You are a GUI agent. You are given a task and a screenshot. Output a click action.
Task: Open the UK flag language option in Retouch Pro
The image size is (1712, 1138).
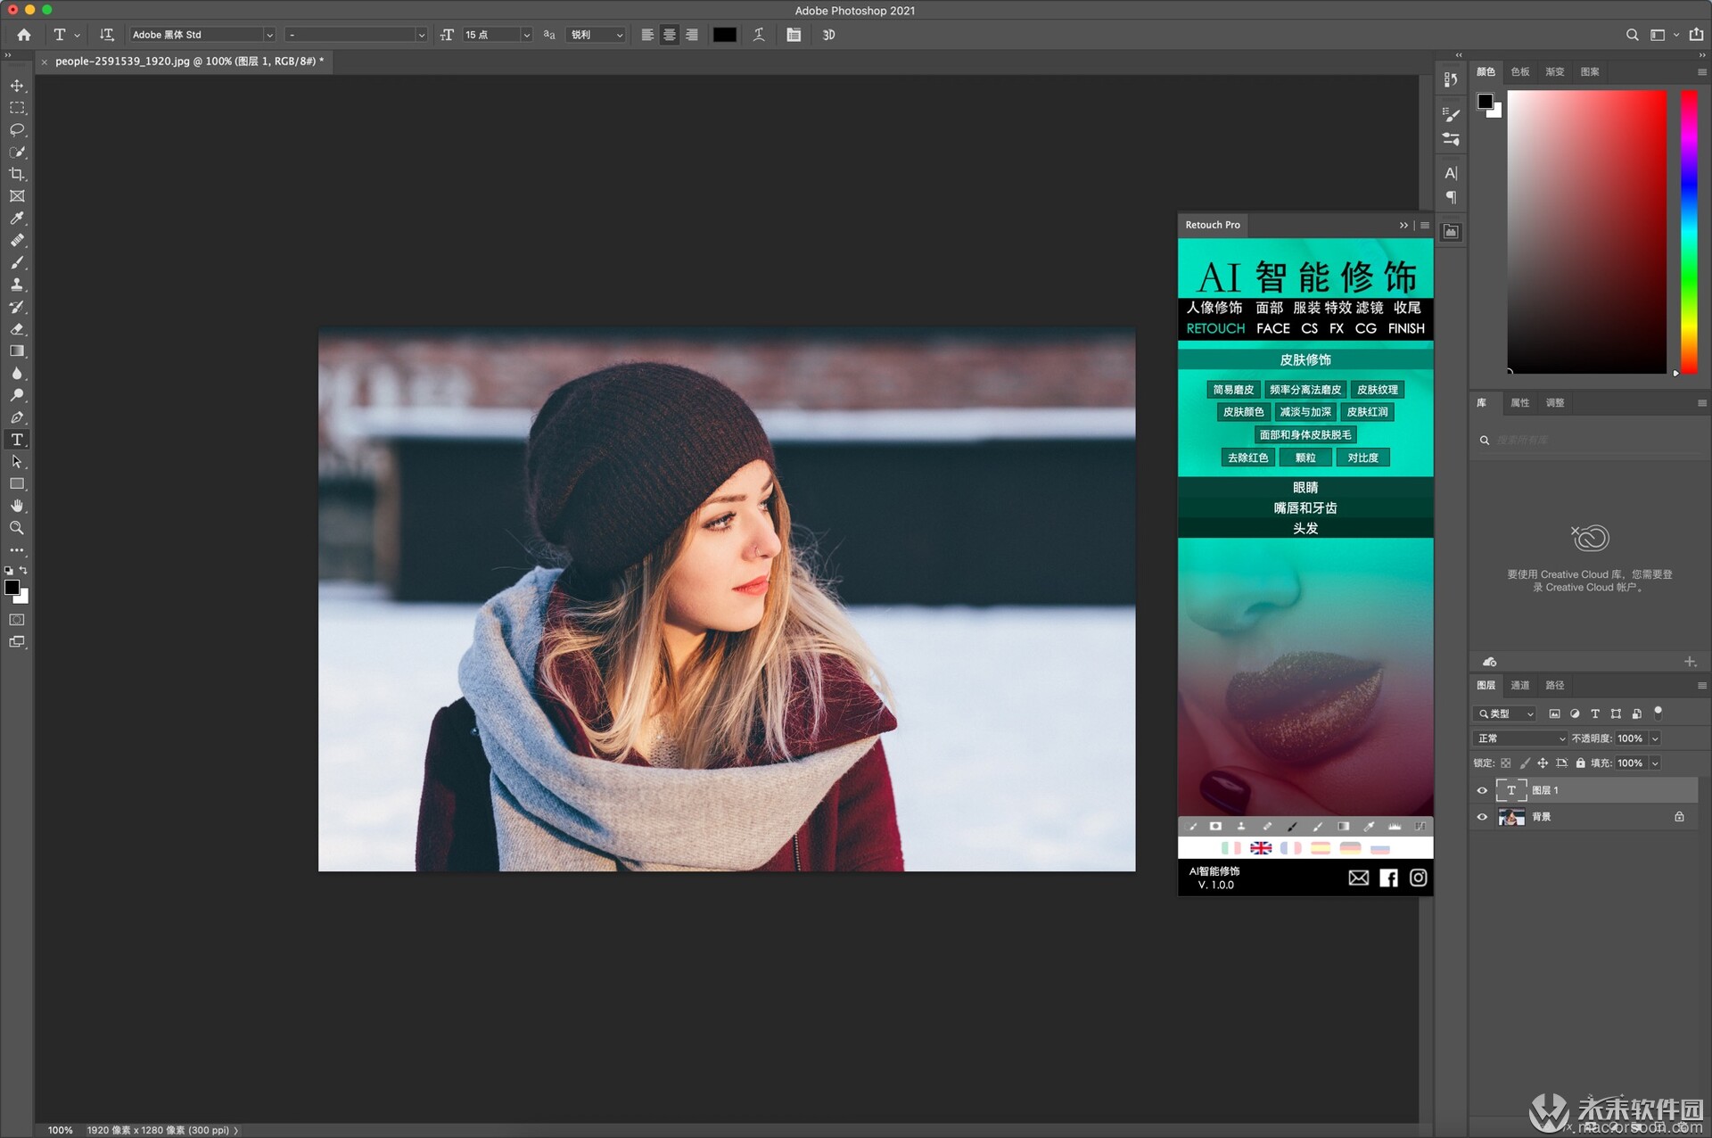point(1261,848)
